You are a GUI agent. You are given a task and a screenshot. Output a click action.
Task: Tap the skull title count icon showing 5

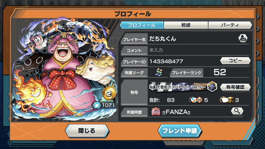click(x=195, y=100)
